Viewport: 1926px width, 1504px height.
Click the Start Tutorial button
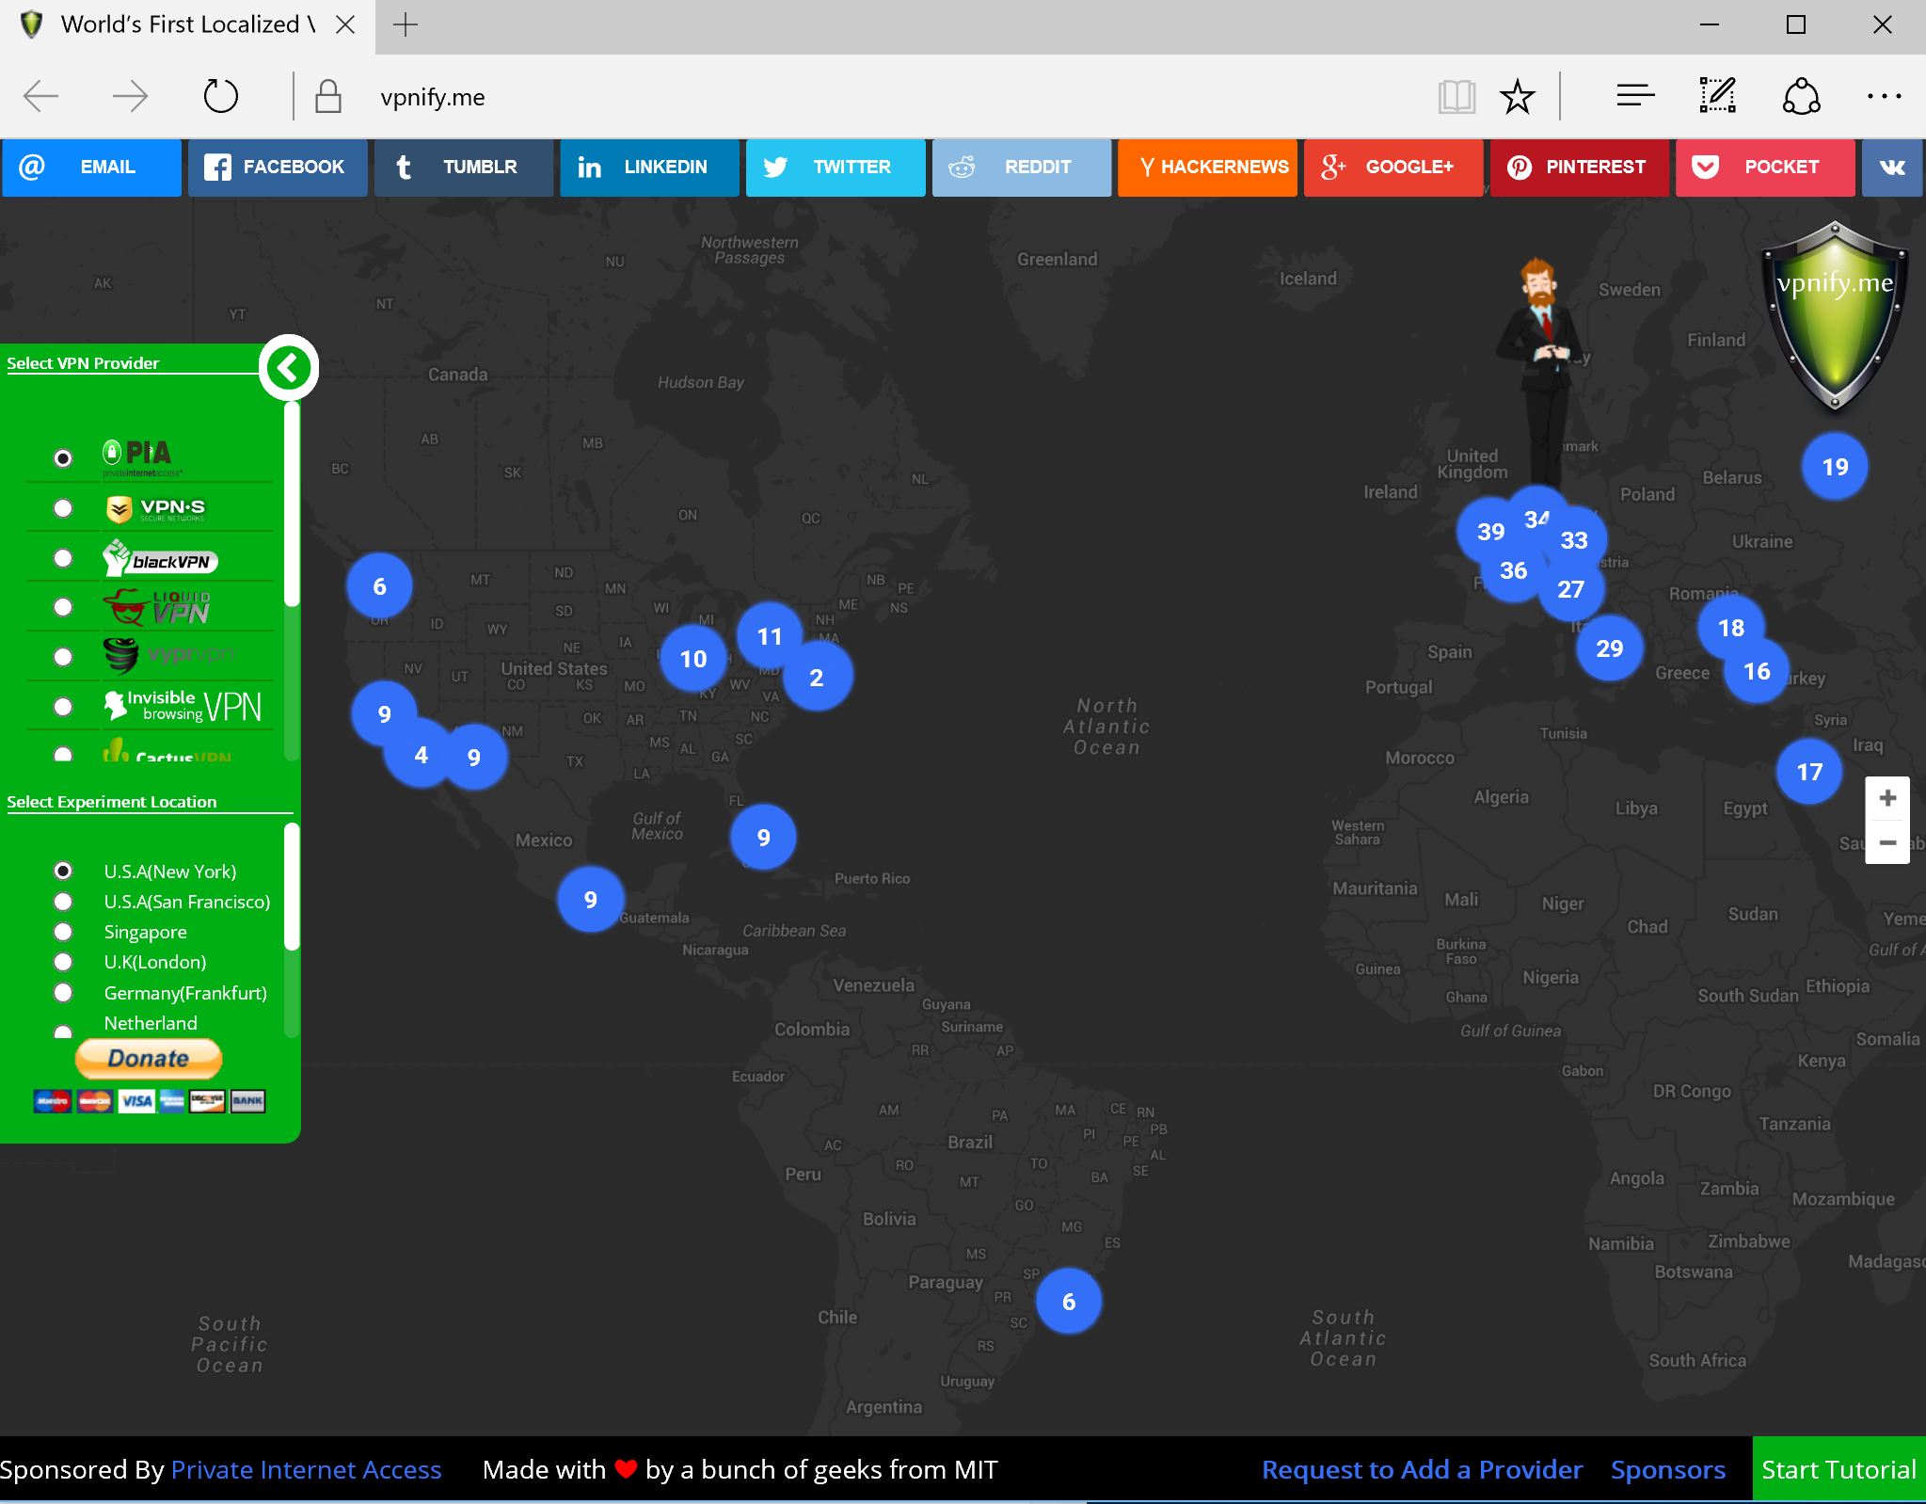pos(1838,1469)
